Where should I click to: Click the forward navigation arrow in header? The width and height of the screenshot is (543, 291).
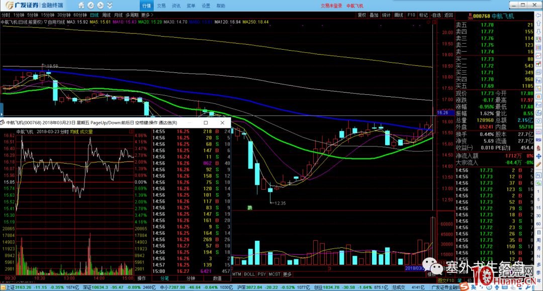point(101,5)
